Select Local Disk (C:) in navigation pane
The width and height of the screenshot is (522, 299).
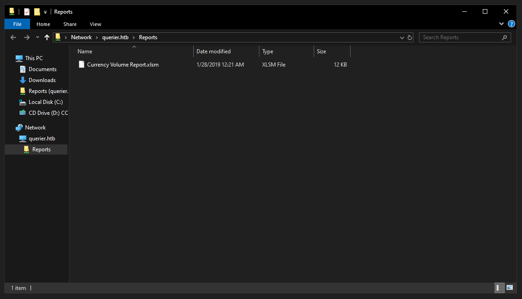click(46, 102)
